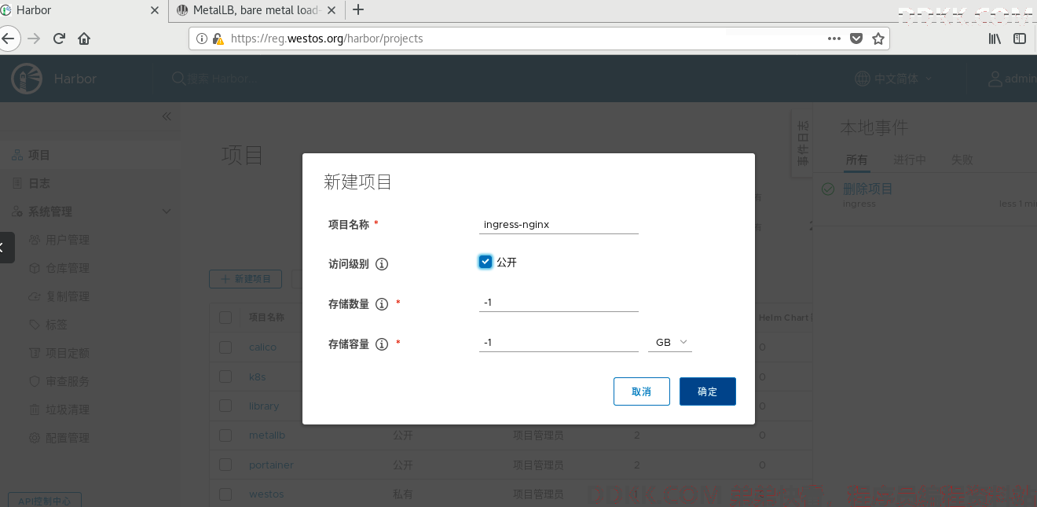This screenshot has height=507, width=1037.
Task: Click the lock warning icon in address bar
Action: [218, 39]
